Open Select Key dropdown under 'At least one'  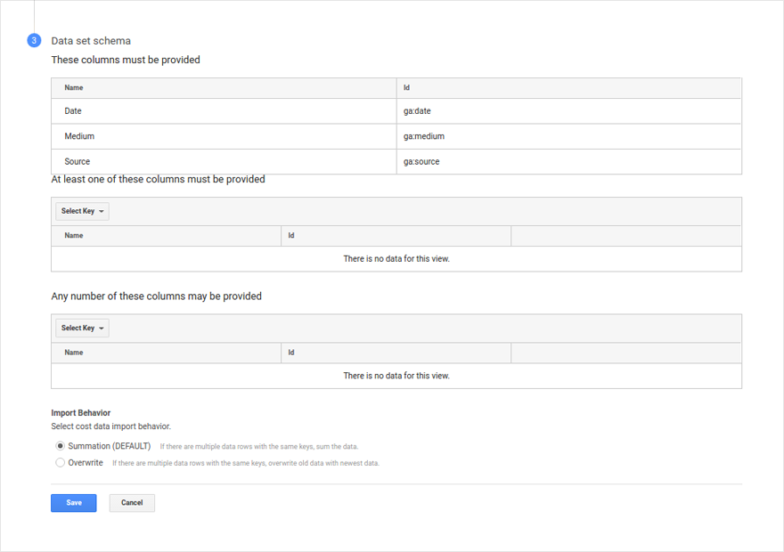click(83, 211)
